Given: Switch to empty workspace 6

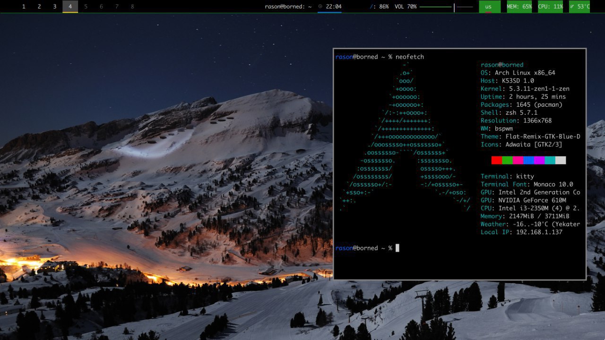Looking at the screenshot, I should tap(101, 7).
